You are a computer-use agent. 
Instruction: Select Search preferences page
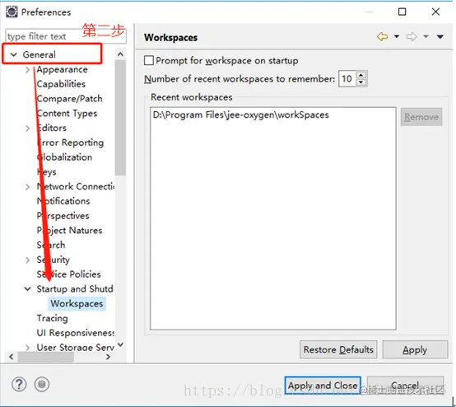pos(51,245)
